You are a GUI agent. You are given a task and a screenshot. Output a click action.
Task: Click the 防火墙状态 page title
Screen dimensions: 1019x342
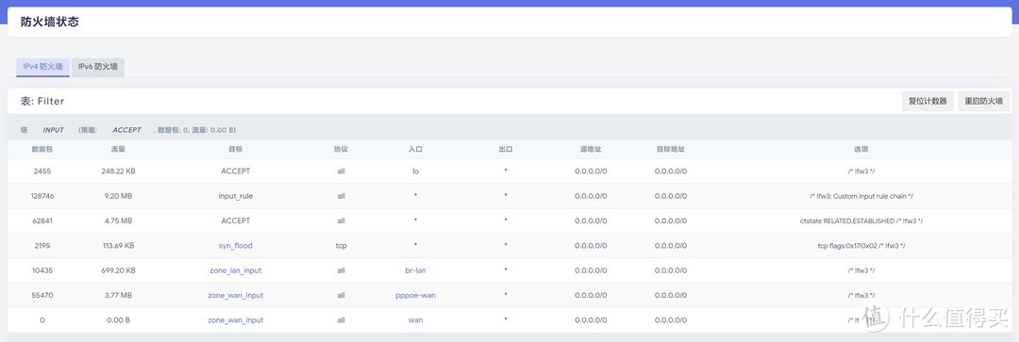click(49, 22)
